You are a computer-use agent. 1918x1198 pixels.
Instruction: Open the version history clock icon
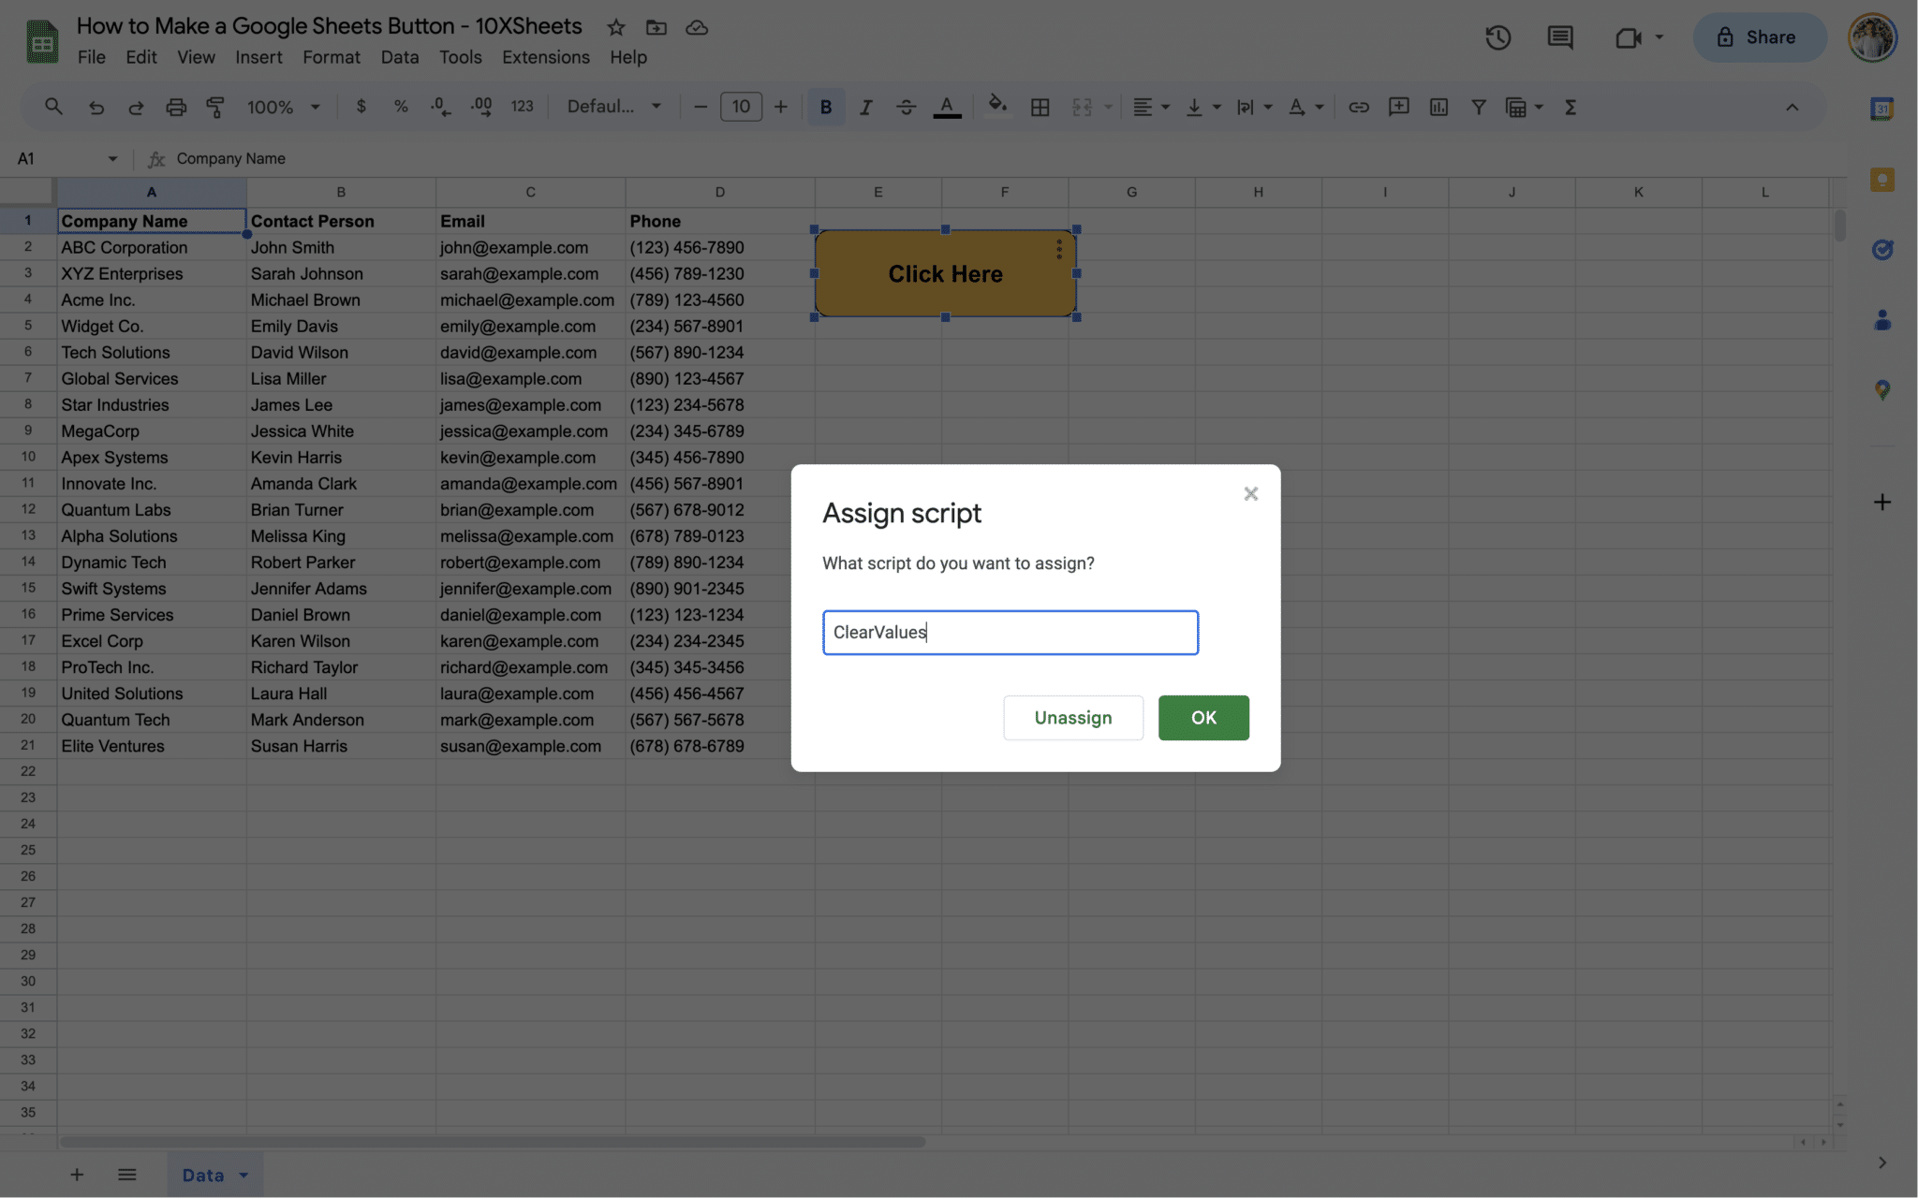pyautogui.click(x=1498, y=37)
